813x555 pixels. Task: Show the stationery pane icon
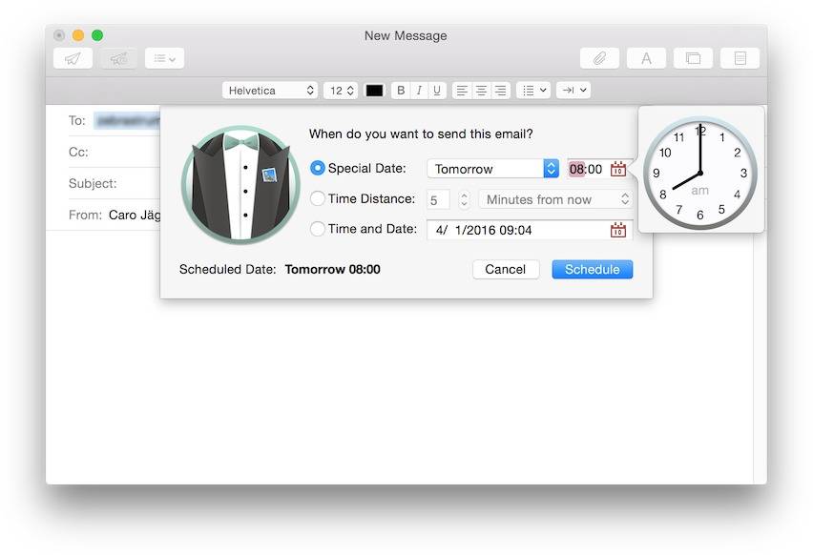pos(740,58)
